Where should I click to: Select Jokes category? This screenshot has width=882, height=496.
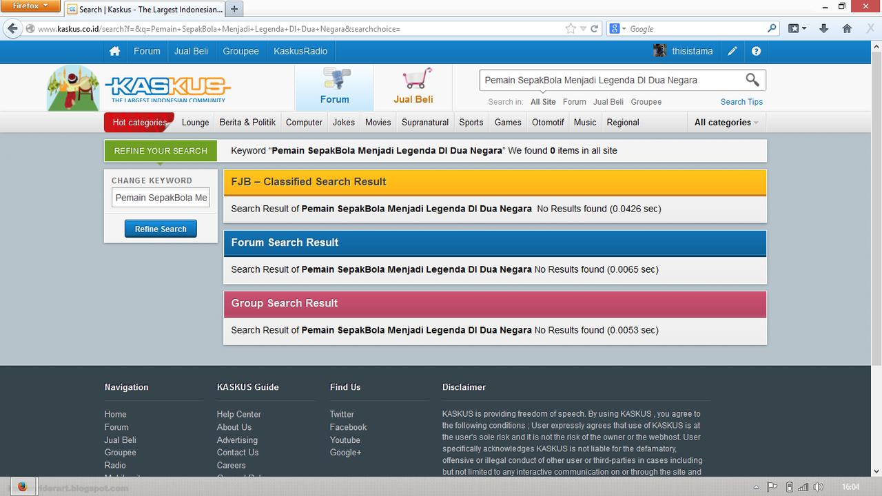click(x=344, y=122)
